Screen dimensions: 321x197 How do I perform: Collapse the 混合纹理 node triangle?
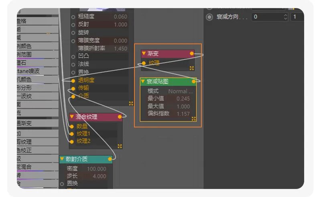click(72, 117)
